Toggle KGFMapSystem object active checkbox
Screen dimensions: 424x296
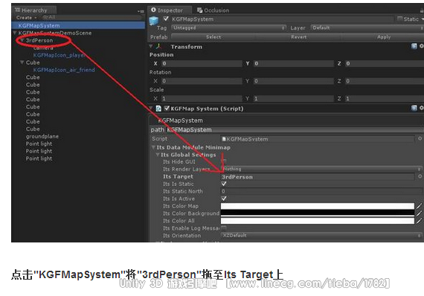click(166, 19)
